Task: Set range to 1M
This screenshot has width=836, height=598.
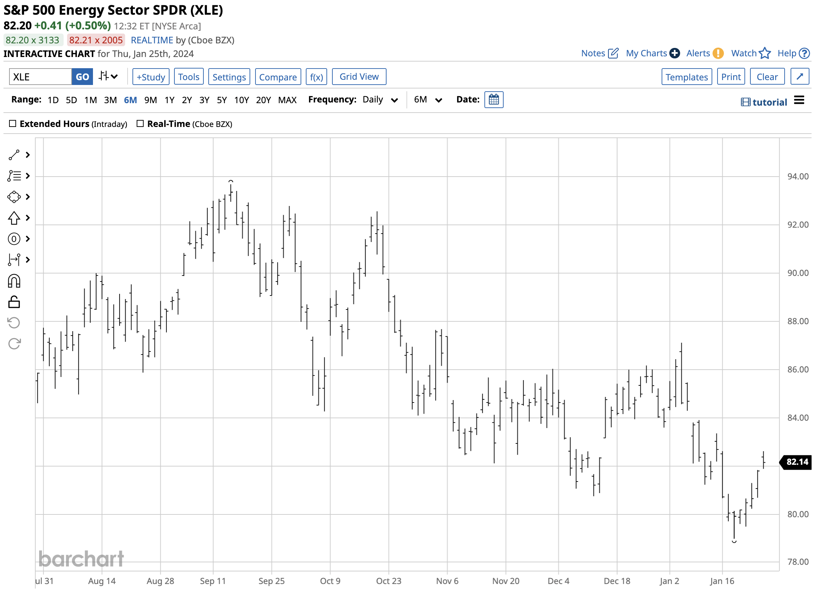Action: 91,100
